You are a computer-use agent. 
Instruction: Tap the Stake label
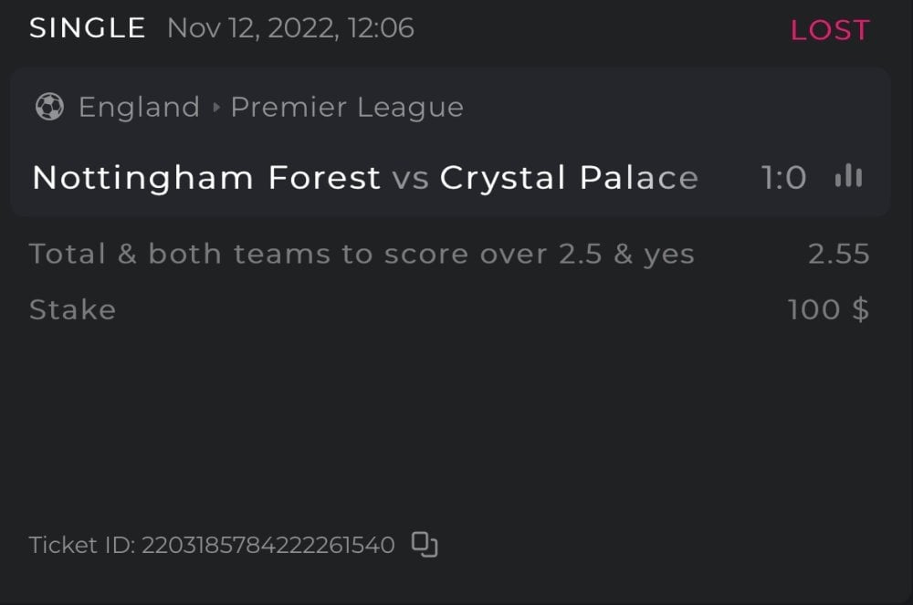pyautogui.click(x=72, y=310)
